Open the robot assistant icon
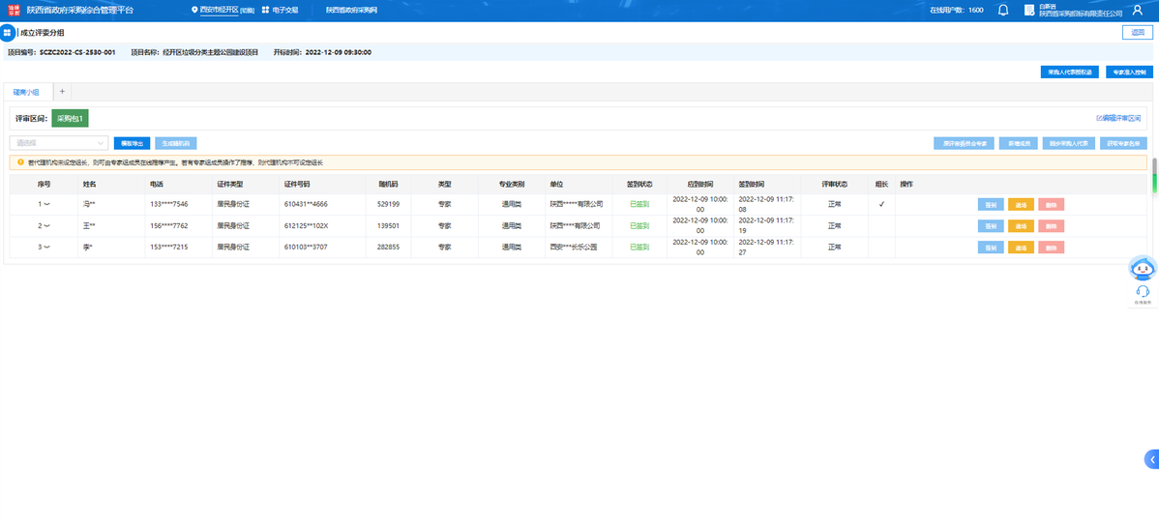The height and width of the screenshot is (524, 1159). click(1143, 269)
